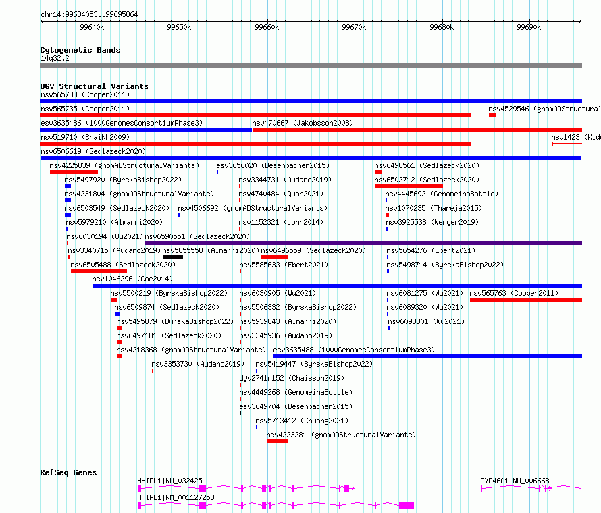The height and width of the screenshot is (513, 601).
Task: Select esv3635488 (1000GenomesConsortiumPhase3) label
Action: [354, 350]
